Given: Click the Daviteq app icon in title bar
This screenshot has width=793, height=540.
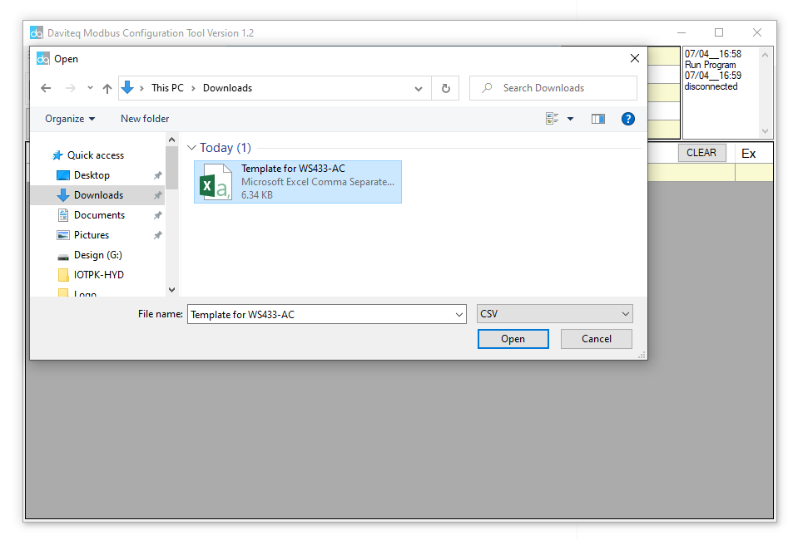Looking at the screenshot, I should click(x=37, y=33).
